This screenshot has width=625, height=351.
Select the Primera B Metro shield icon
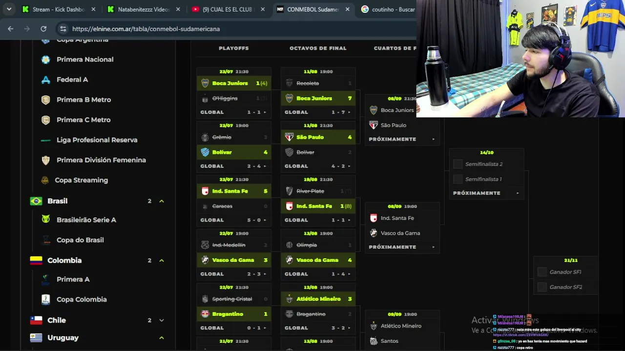[45, 99]
